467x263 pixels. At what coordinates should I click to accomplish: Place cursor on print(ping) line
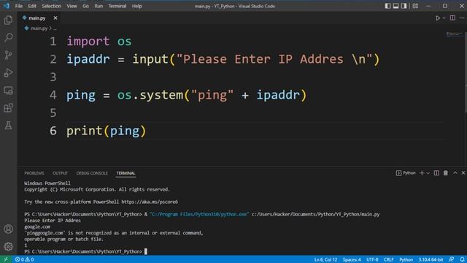click(107, 131)
